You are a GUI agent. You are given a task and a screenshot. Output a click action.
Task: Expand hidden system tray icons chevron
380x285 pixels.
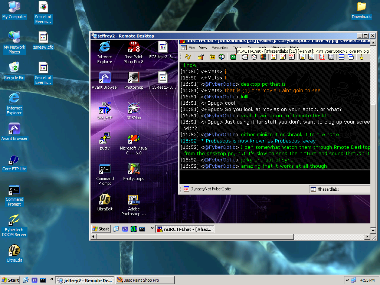click(x=347, y=281)
